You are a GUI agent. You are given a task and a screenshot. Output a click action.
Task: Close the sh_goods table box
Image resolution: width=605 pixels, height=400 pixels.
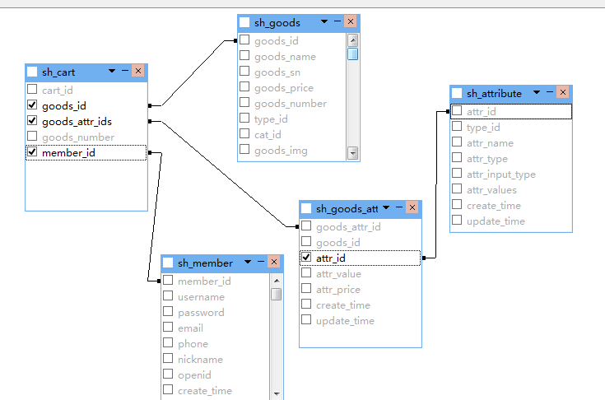[351, 22]
